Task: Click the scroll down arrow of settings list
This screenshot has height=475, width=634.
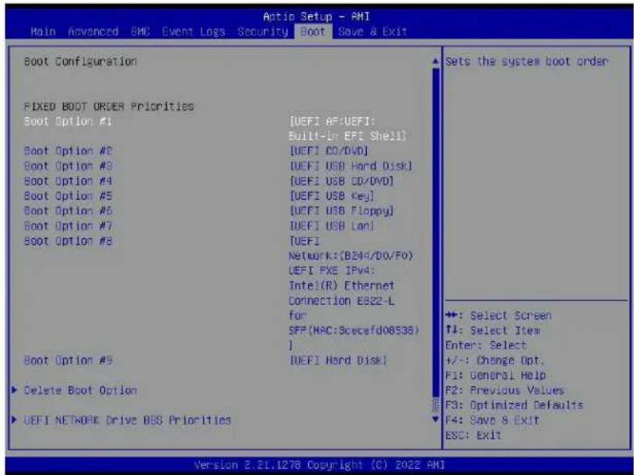Action: tap(436, 419)
